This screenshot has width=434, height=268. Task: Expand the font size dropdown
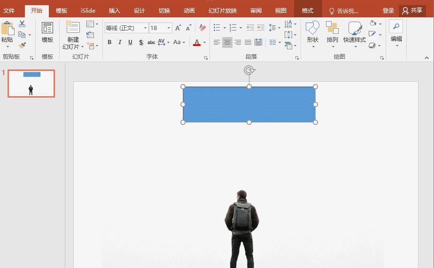click(x=169, y=28)
